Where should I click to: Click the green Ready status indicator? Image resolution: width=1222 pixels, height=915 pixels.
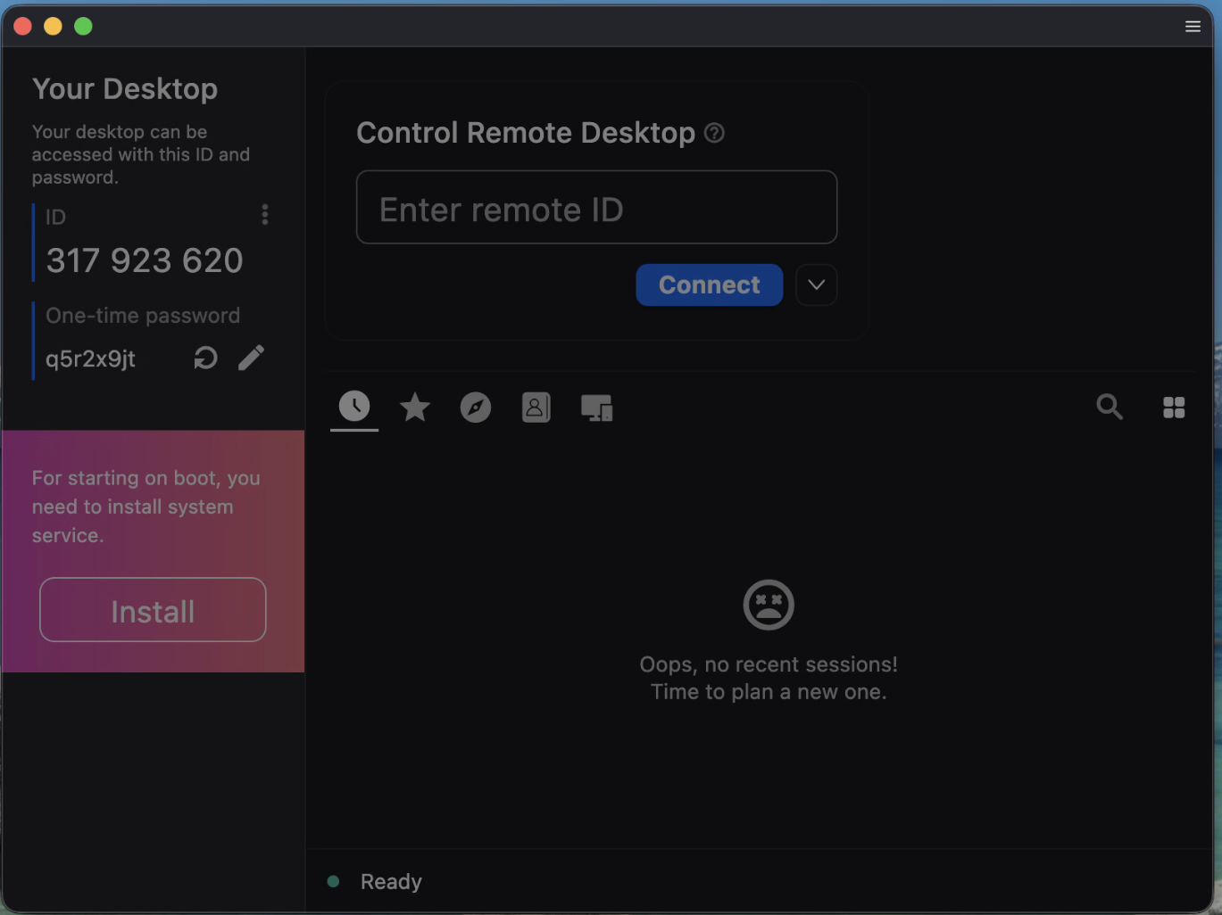[x=333, y=881]
